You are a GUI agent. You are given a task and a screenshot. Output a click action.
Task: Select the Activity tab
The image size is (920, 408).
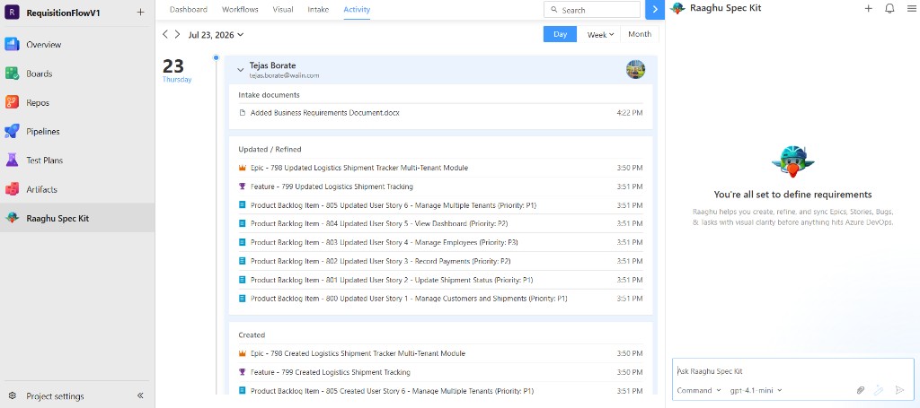357,9
